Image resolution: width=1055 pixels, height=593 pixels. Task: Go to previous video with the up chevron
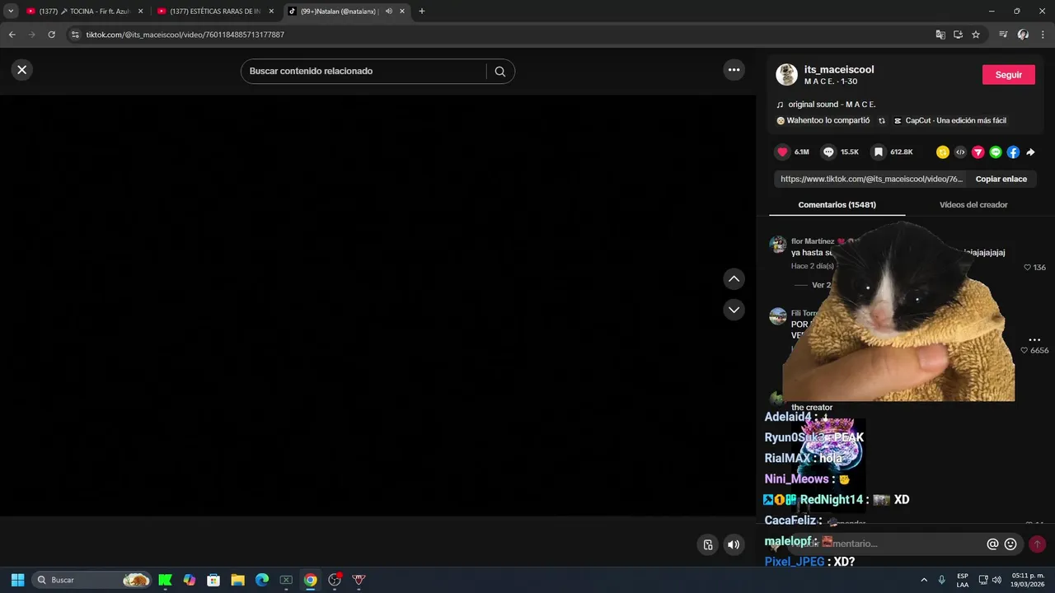(734, 279)
